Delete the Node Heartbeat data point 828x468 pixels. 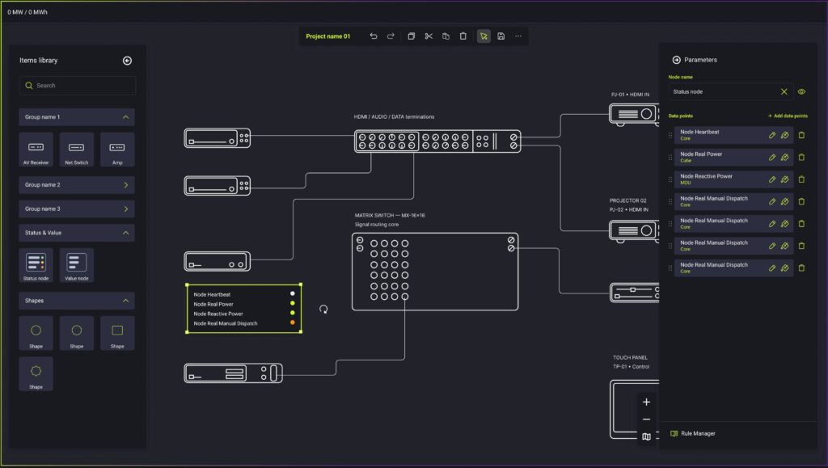pos(801,135)
